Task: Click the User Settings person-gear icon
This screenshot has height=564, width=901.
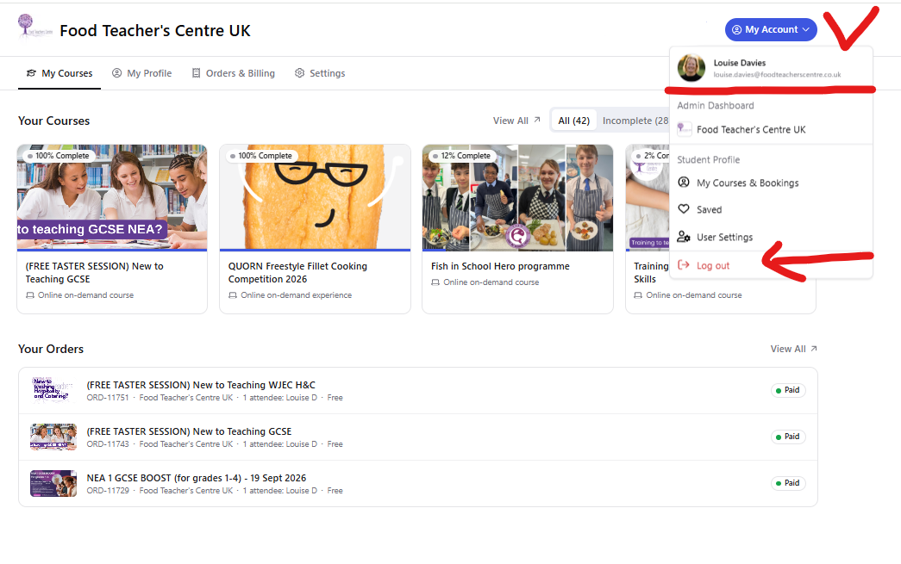Action: tap(683, 237)
